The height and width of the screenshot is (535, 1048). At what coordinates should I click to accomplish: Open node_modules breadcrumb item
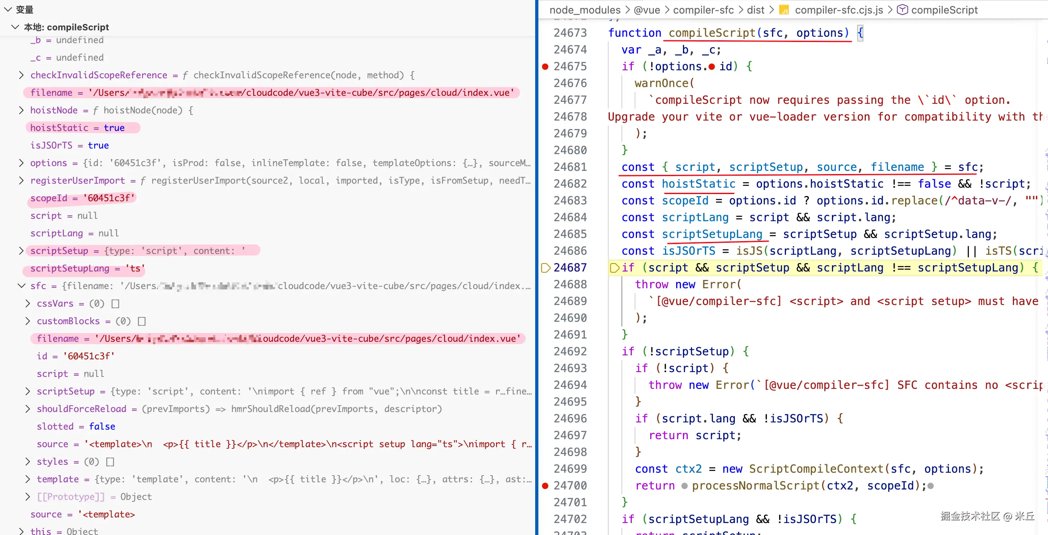click(x=585, y=10)
